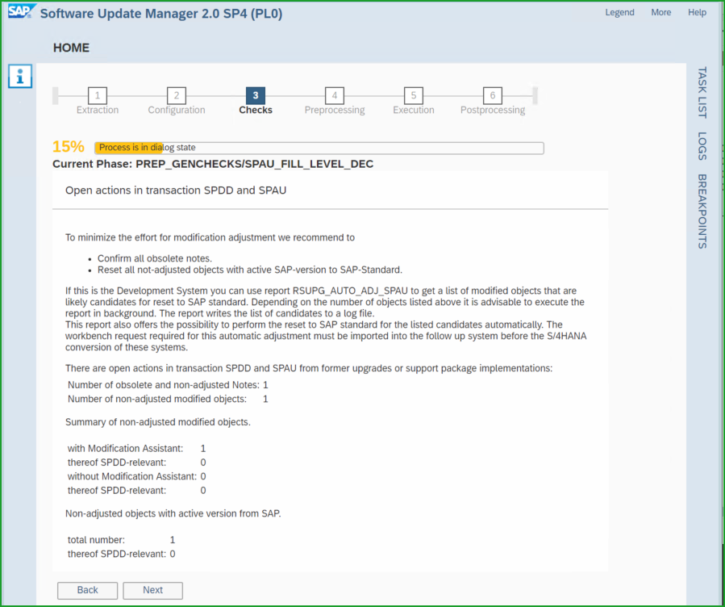Expand the TASK LIST side panel

702,93
